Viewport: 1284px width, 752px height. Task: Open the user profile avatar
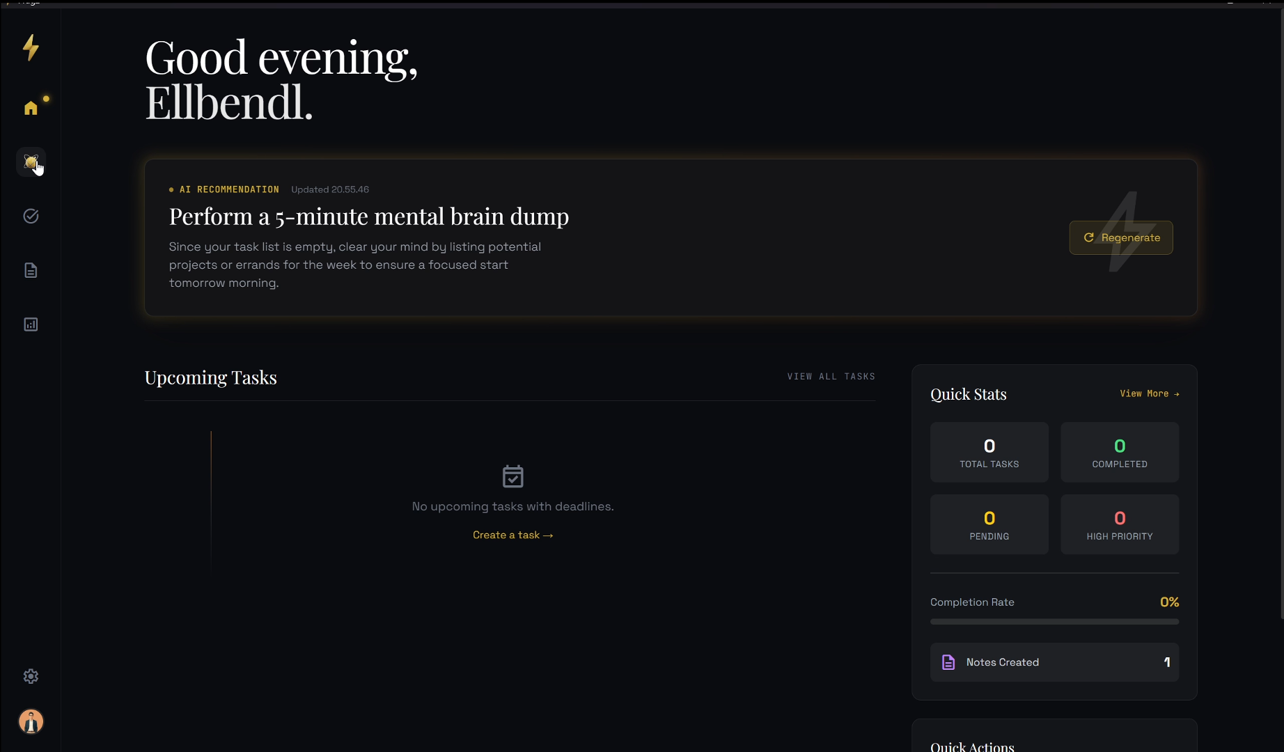31,721
